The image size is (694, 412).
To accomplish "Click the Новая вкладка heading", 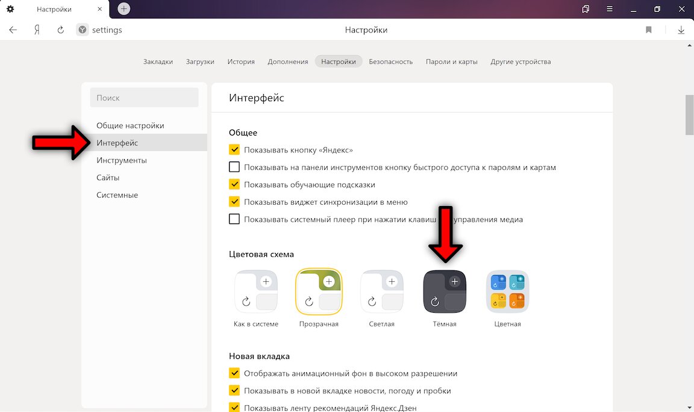I will point(260,356).
